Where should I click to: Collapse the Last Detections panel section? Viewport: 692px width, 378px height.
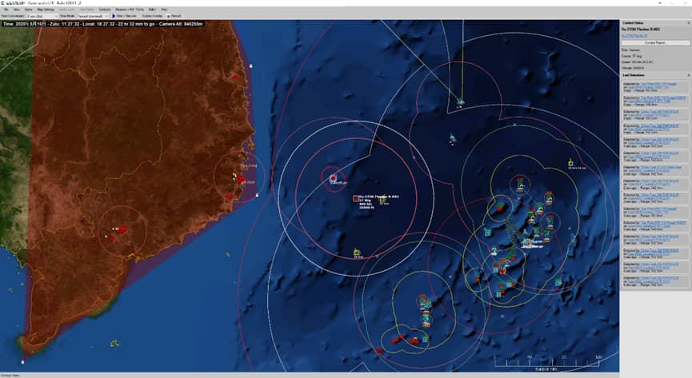click(x=688, y=75)
